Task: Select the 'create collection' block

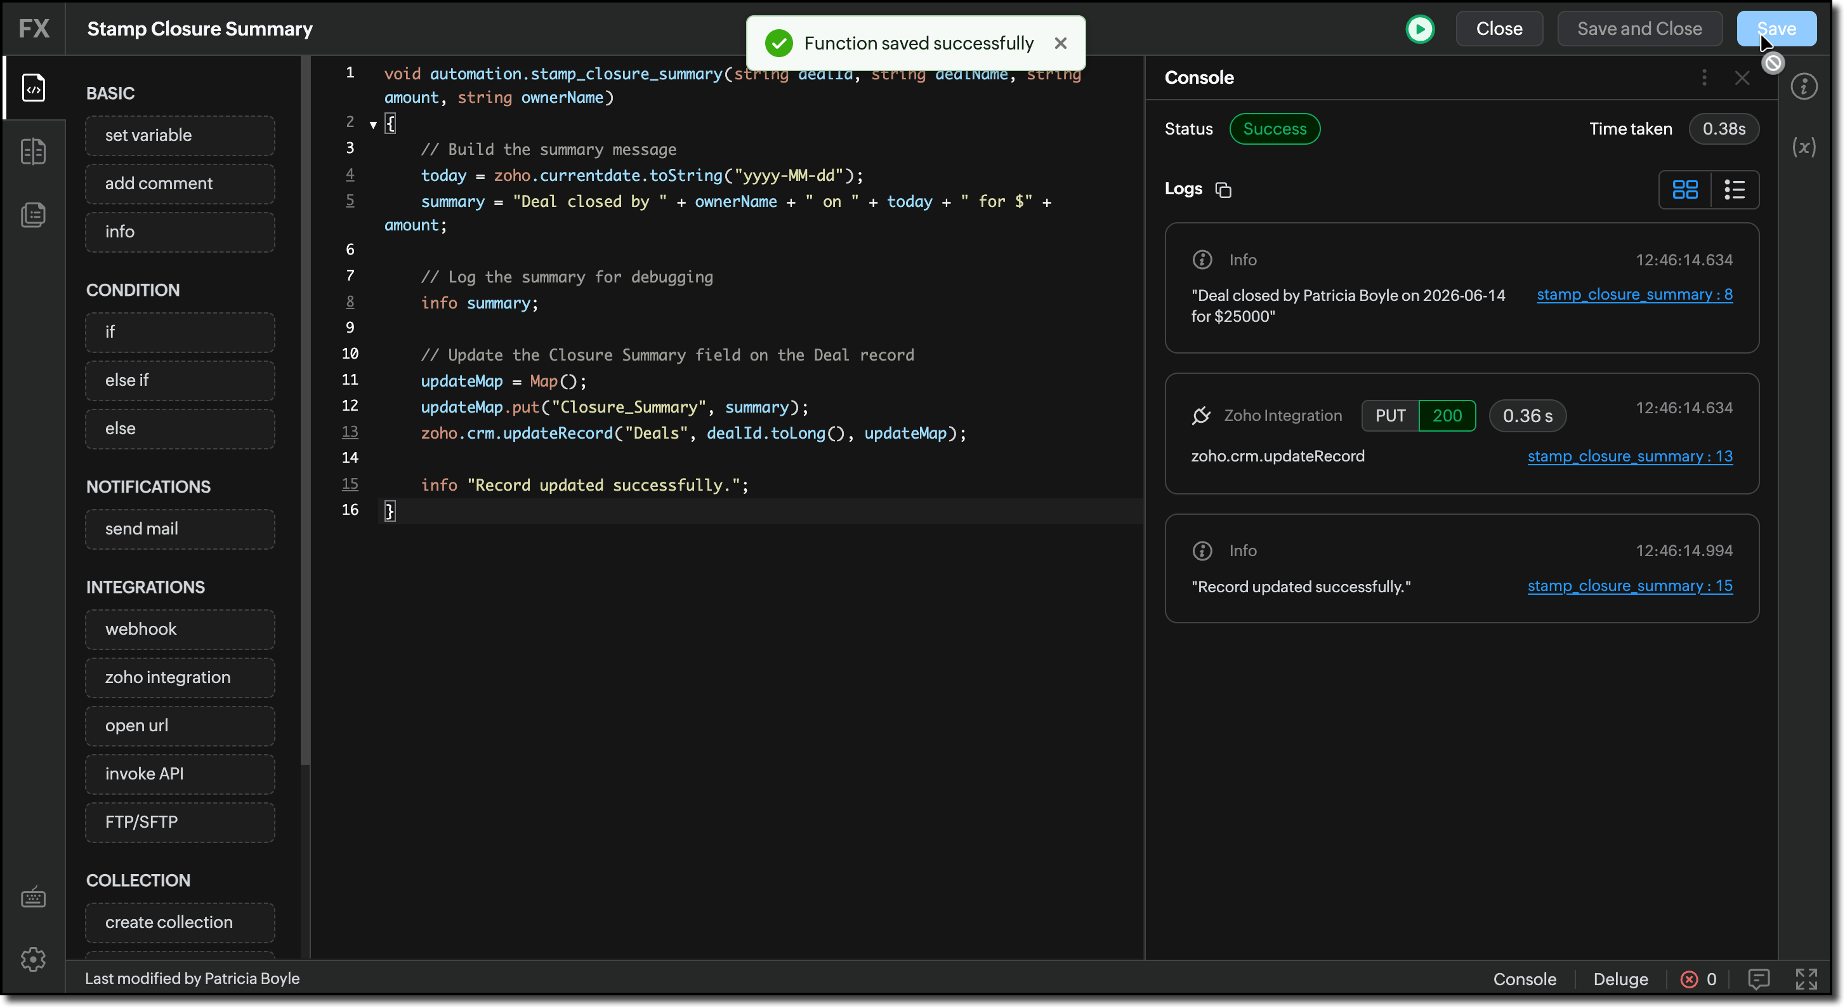Action: 180,923
